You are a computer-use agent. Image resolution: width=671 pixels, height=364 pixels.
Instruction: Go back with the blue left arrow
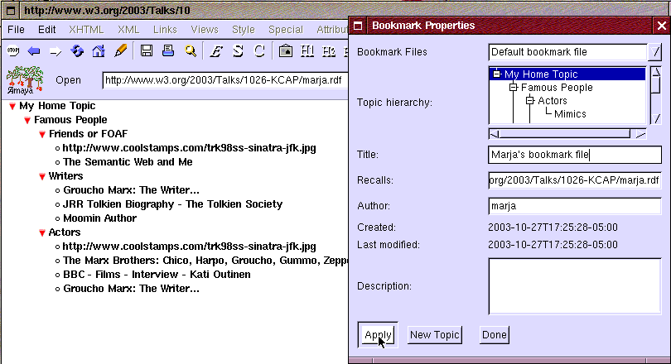point(34,51)
